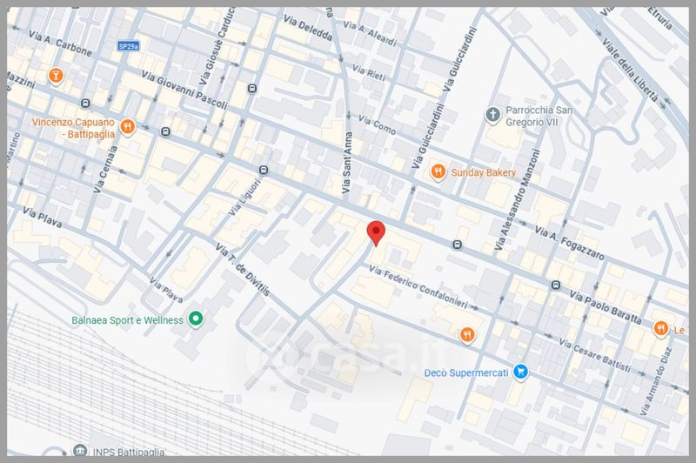Viewport: 696px width, 463px height.
Task: Click the Sunday Bakery text label
Action: (x=484, y=172)
